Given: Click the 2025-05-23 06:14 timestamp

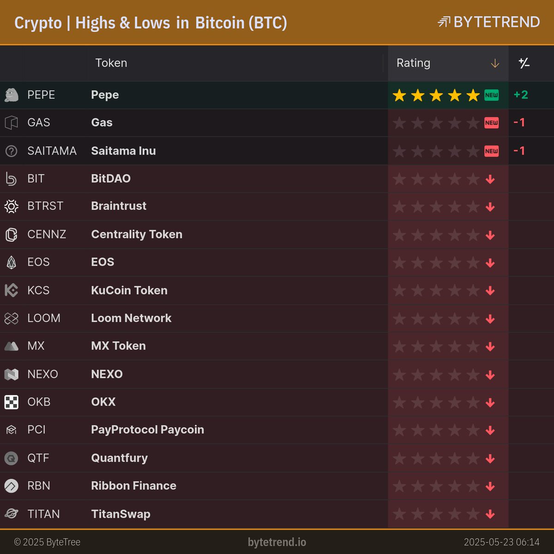Looking at the screenshot, I should 501,542.
